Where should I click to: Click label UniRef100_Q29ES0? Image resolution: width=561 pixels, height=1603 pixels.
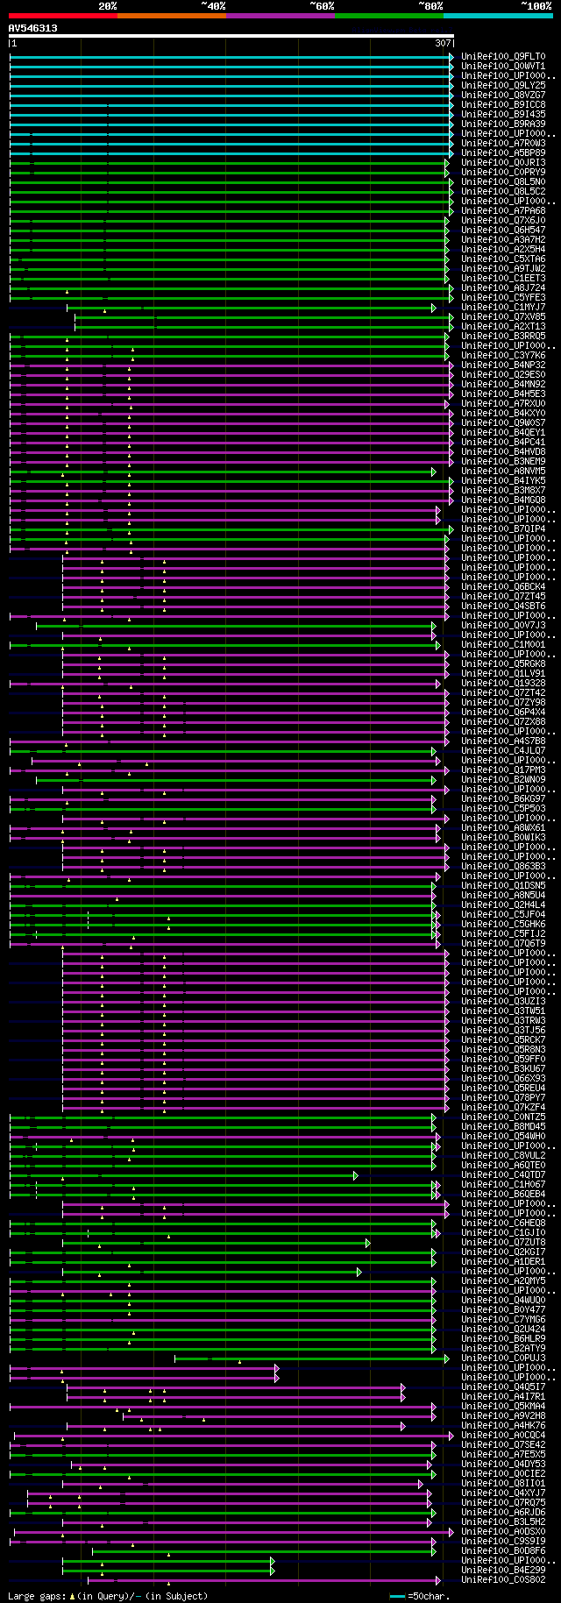point(503,375)
